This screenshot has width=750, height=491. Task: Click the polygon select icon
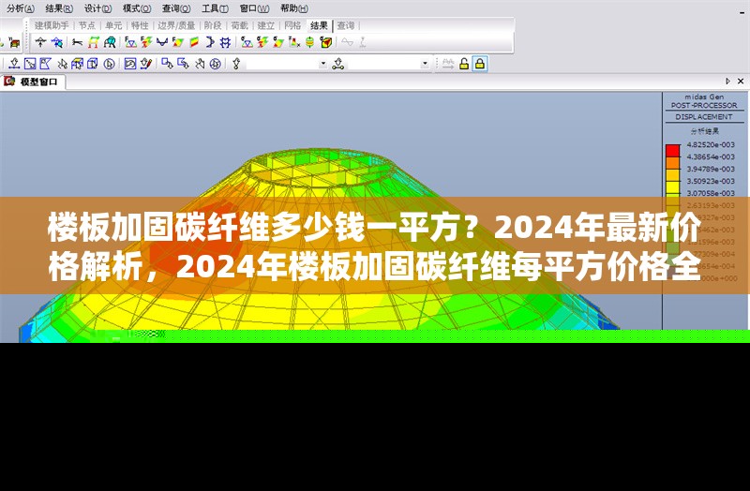(45, 64)
